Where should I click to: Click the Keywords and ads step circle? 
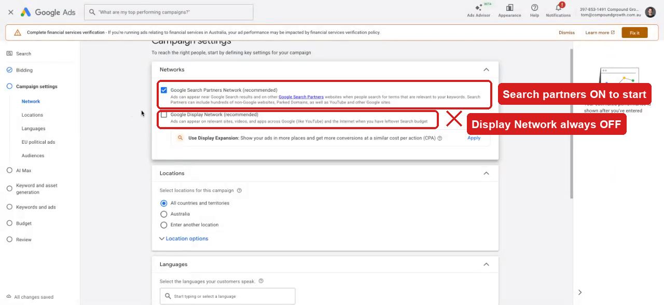click(x=9, y=207)
